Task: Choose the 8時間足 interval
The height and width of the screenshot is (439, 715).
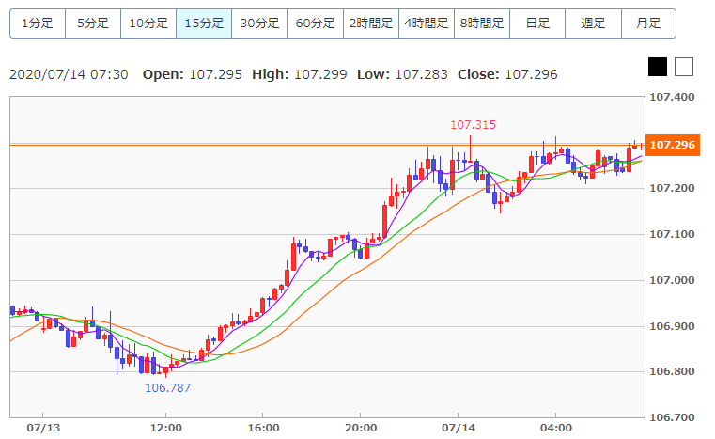Action: point(482,24)
